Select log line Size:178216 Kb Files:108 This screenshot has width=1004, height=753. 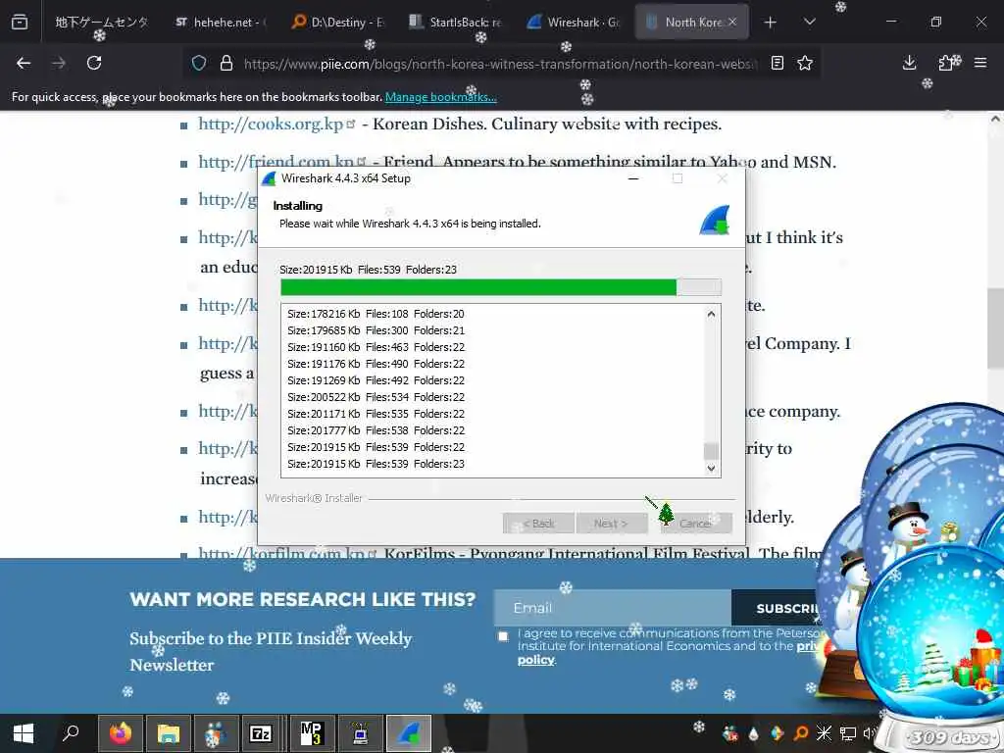click(376, 314)
